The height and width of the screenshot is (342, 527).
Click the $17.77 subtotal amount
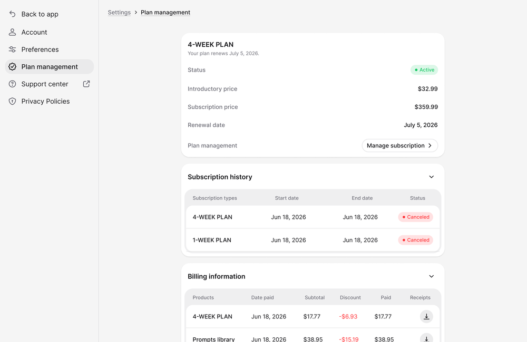tap(311, 317)
